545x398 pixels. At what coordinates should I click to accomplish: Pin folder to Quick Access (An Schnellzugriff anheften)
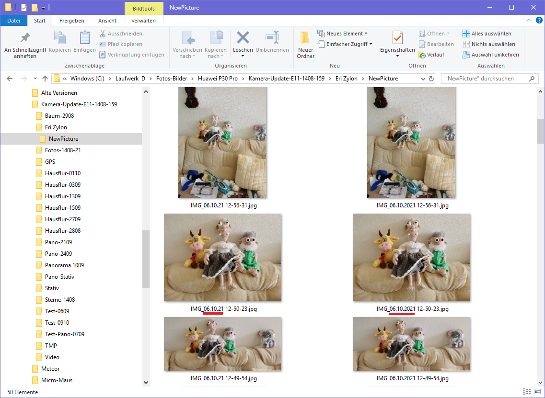click(x=25, y=45)
